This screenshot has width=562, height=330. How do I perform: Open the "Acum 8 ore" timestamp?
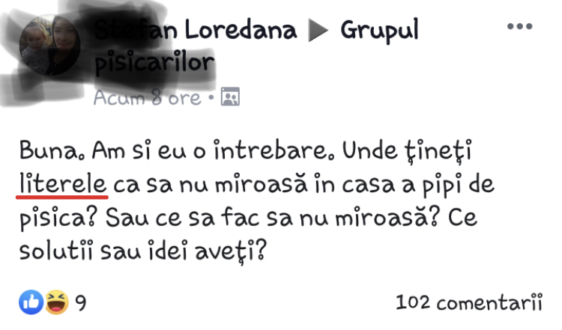click(148, 97)
